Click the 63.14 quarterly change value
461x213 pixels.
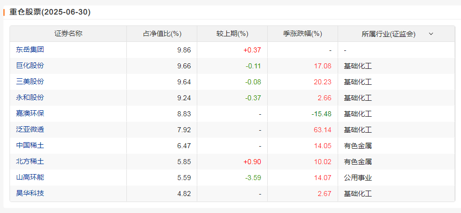pos(323,130)
